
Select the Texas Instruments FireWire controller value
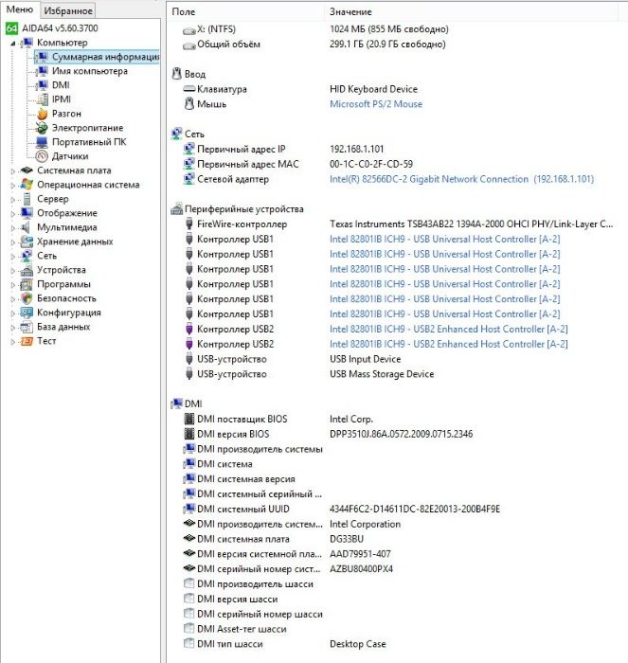point(471,224)
